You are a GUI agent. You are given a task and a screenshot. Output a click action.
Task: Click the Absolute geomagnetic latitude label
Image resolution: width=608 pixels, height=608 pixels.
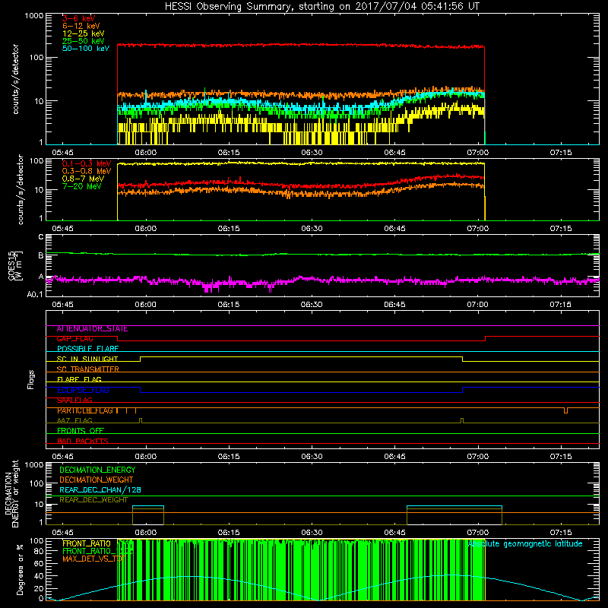(x=525, y=543)
